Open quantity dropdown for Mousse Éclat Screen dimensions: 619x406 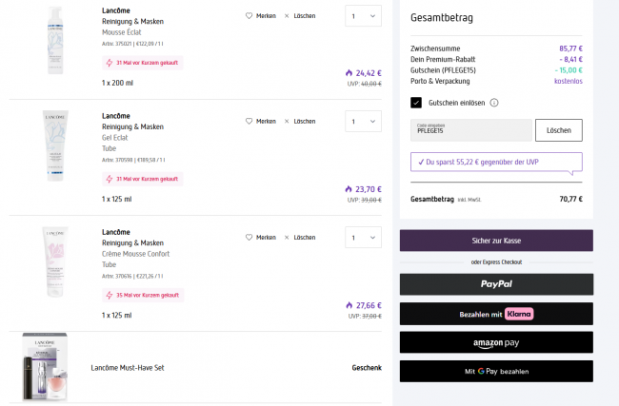362,16
